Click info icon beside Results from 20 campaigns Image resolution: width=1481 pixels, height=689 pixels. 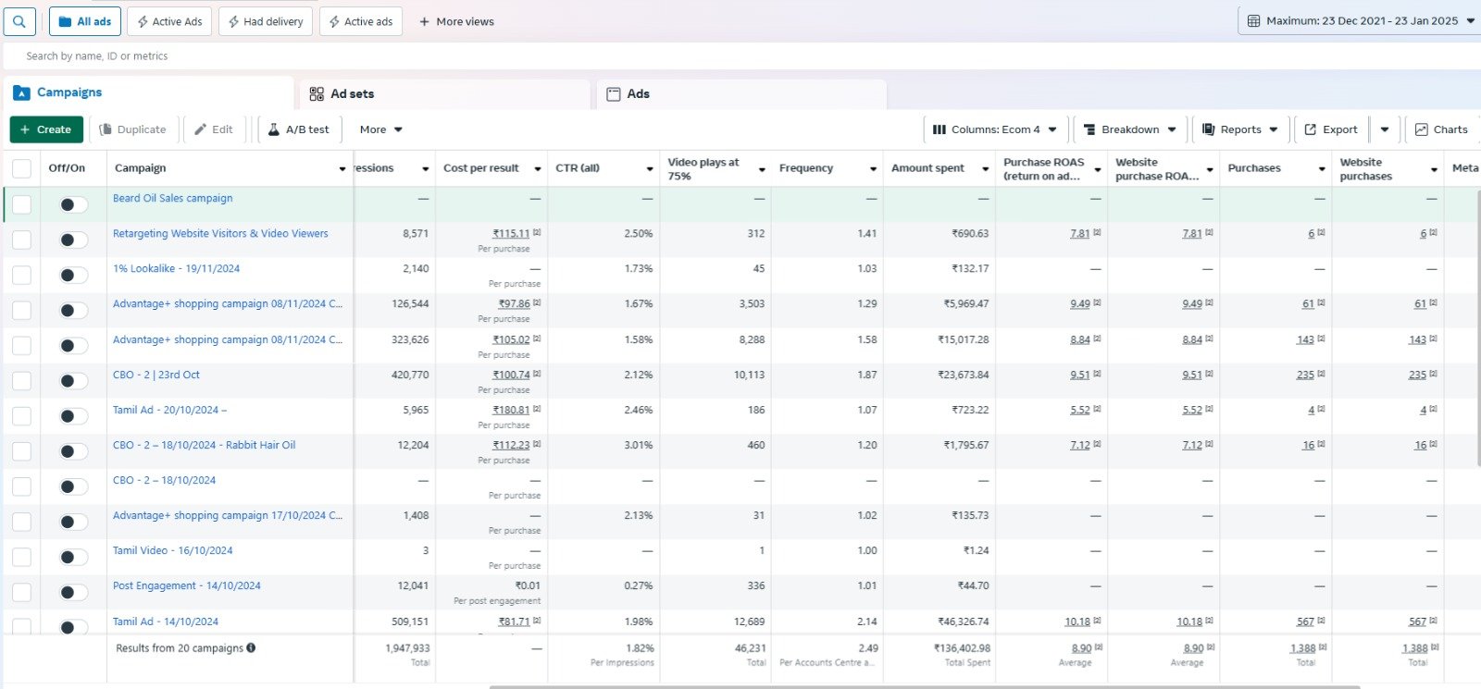251,648
